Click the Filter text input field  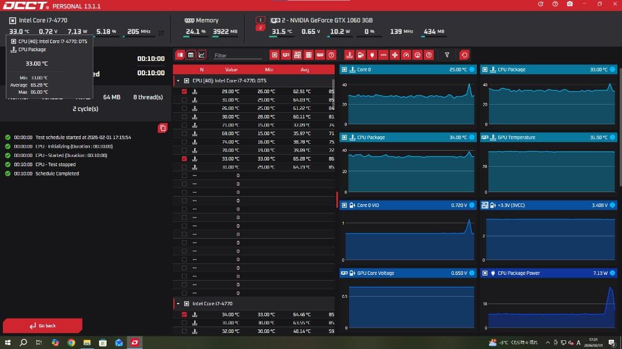pyautogui.click(x=237, y=56)
